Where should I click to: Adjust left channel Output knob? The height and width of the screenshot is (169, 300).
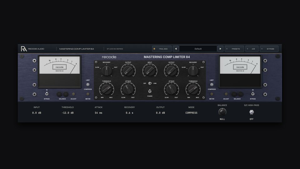[128, 71]
